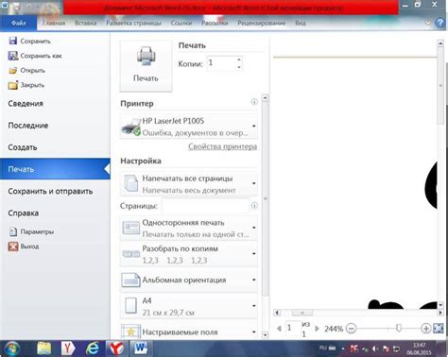The width and height of the screenshot is (448, 357).
Task: Increase copies with the up spinner arrow
Action: pyautogui.click(x=239, y=59)
